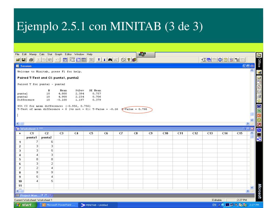Image resolution: width=277 pixels, height=208 pixels.
Task: Click the punta1 column name cell
Action: [x=32, y=137]
